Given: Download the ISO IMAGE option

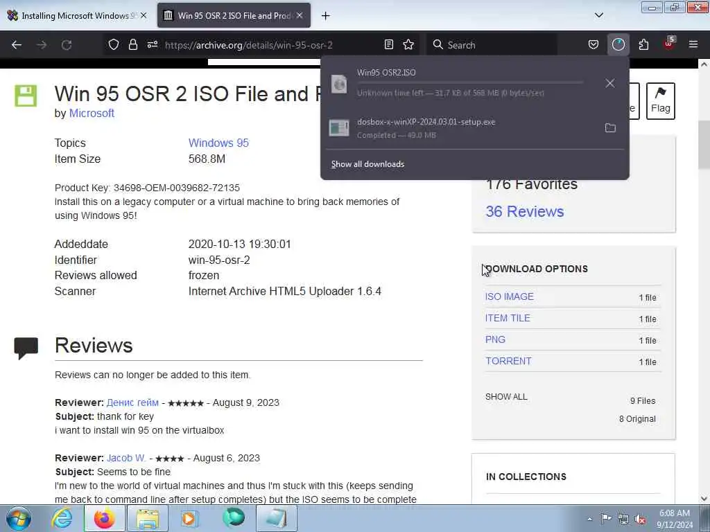Looking at the screenshot, I should point(510,296).
